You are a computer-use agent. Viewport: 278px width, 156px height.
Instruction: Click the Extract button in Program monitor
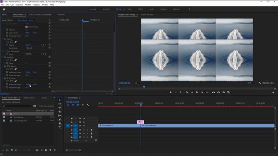pyautogui.click(x=218, y=92)
